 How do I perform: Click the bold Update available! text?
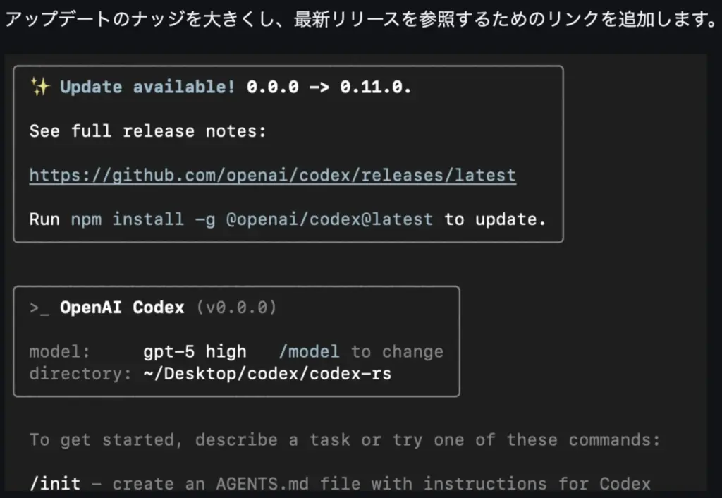[x=147, y=87]
